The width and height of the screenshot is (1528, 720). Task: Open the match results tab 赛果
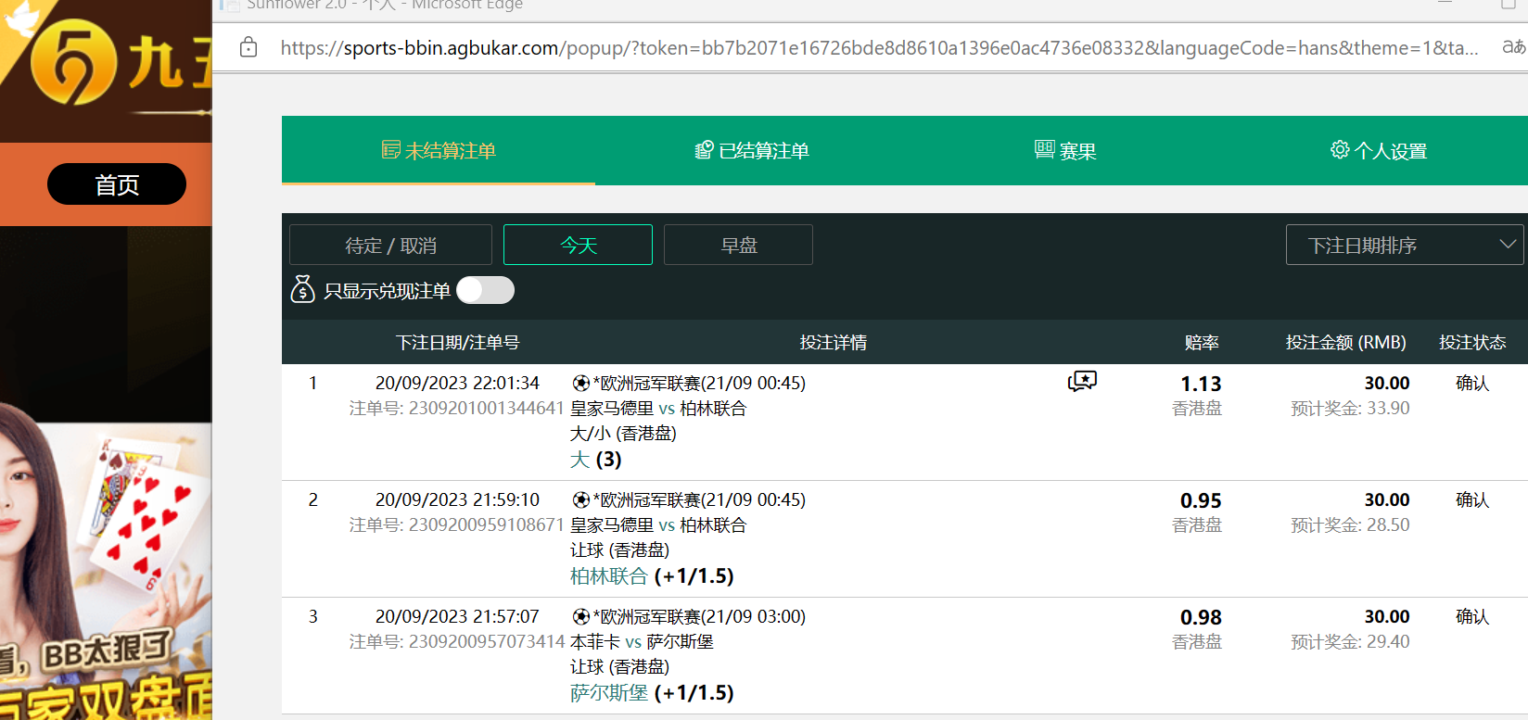(1065, 150)
